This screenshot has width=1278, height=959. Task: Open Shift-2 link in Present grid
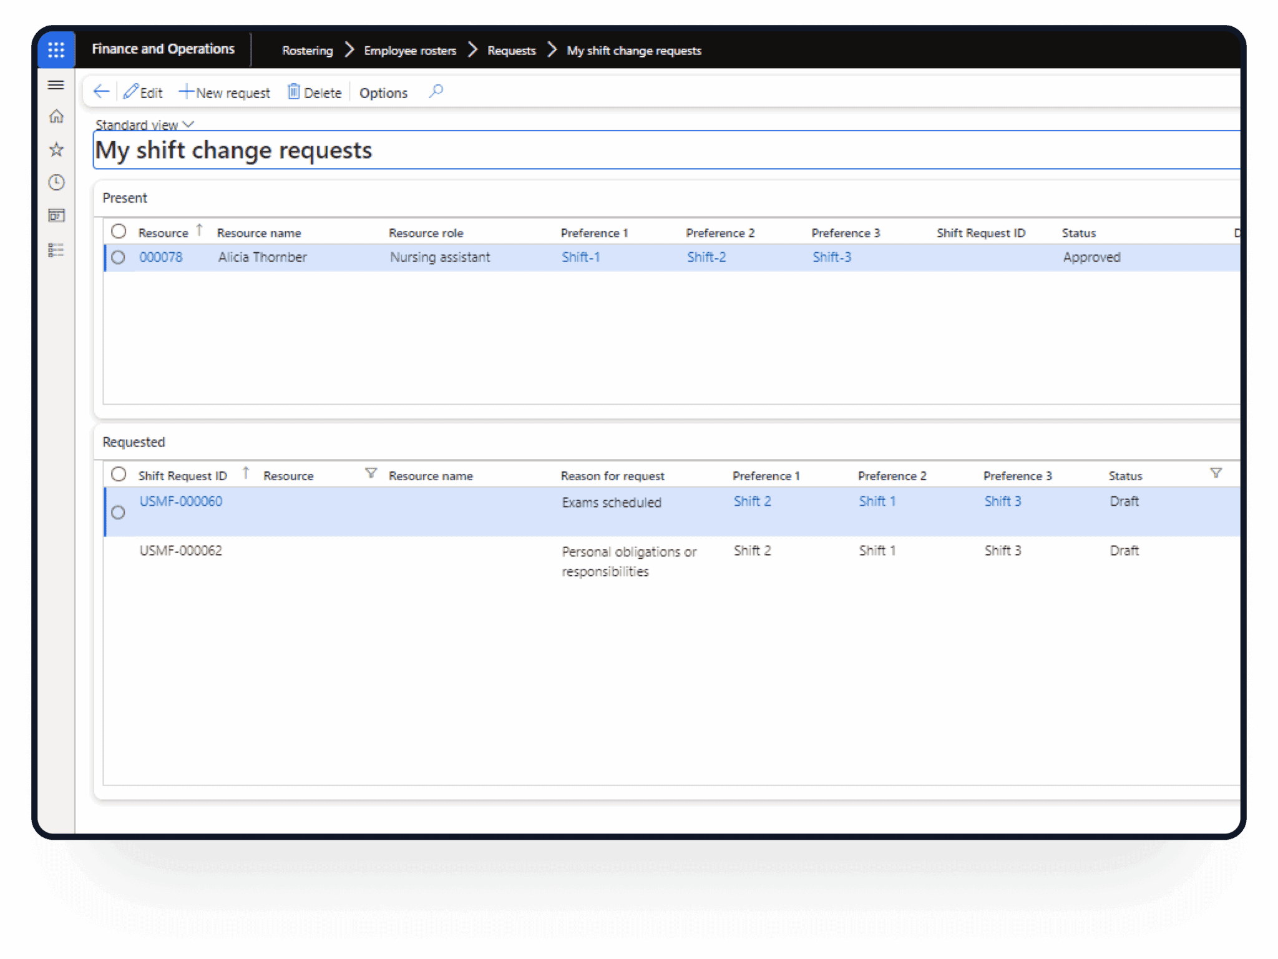(706, 257)
